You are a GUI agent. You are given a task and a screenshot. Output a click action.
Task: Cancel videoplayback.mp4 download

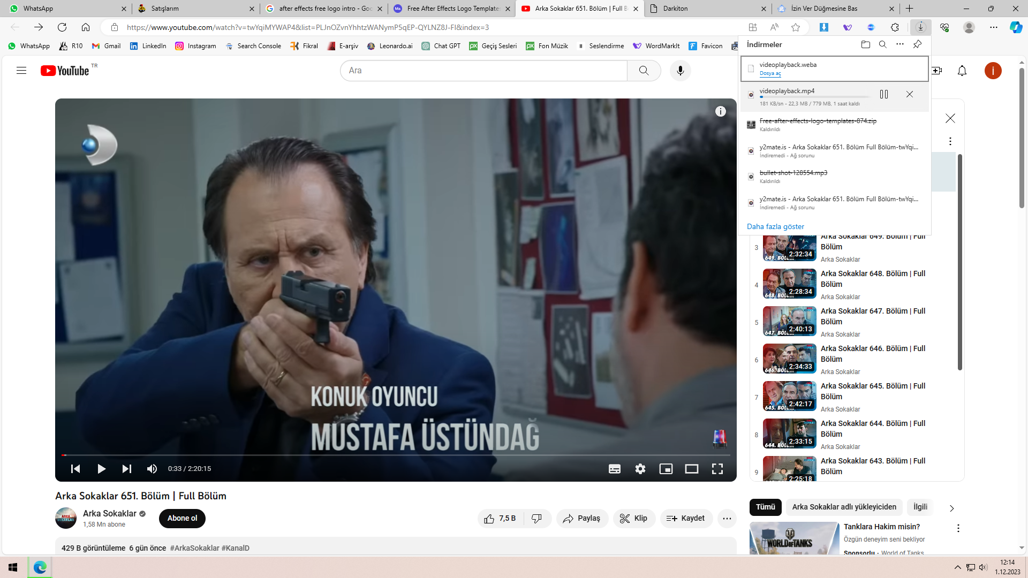910,95
